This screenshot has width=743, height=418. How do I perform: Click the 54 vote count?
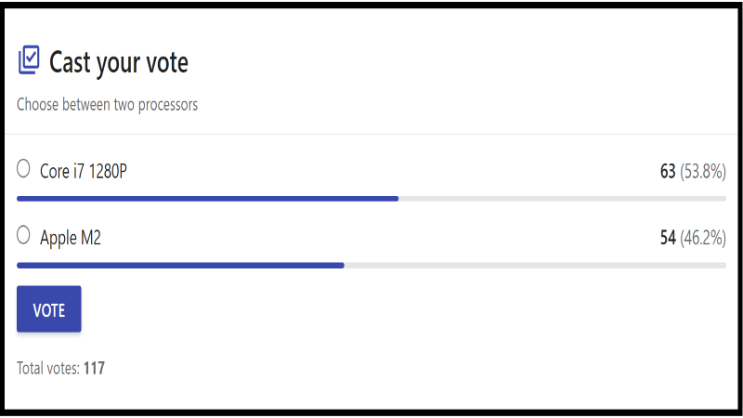(x=668, y=239)
